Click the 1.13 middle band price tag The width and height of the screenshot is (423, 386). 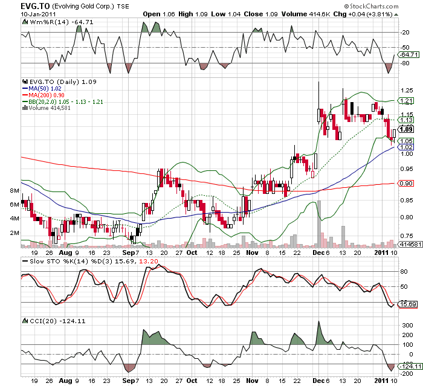[x=406, y=120]
